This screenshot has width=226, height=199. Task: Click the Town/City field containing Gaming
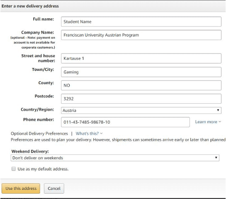141,72
